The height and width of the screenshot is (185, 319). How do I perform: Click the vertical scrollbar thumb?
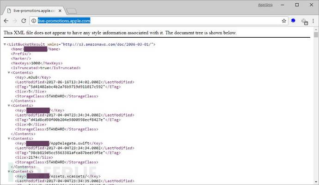[316, 35]
